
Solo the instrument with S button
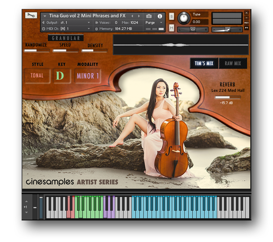tap(171, 17)
